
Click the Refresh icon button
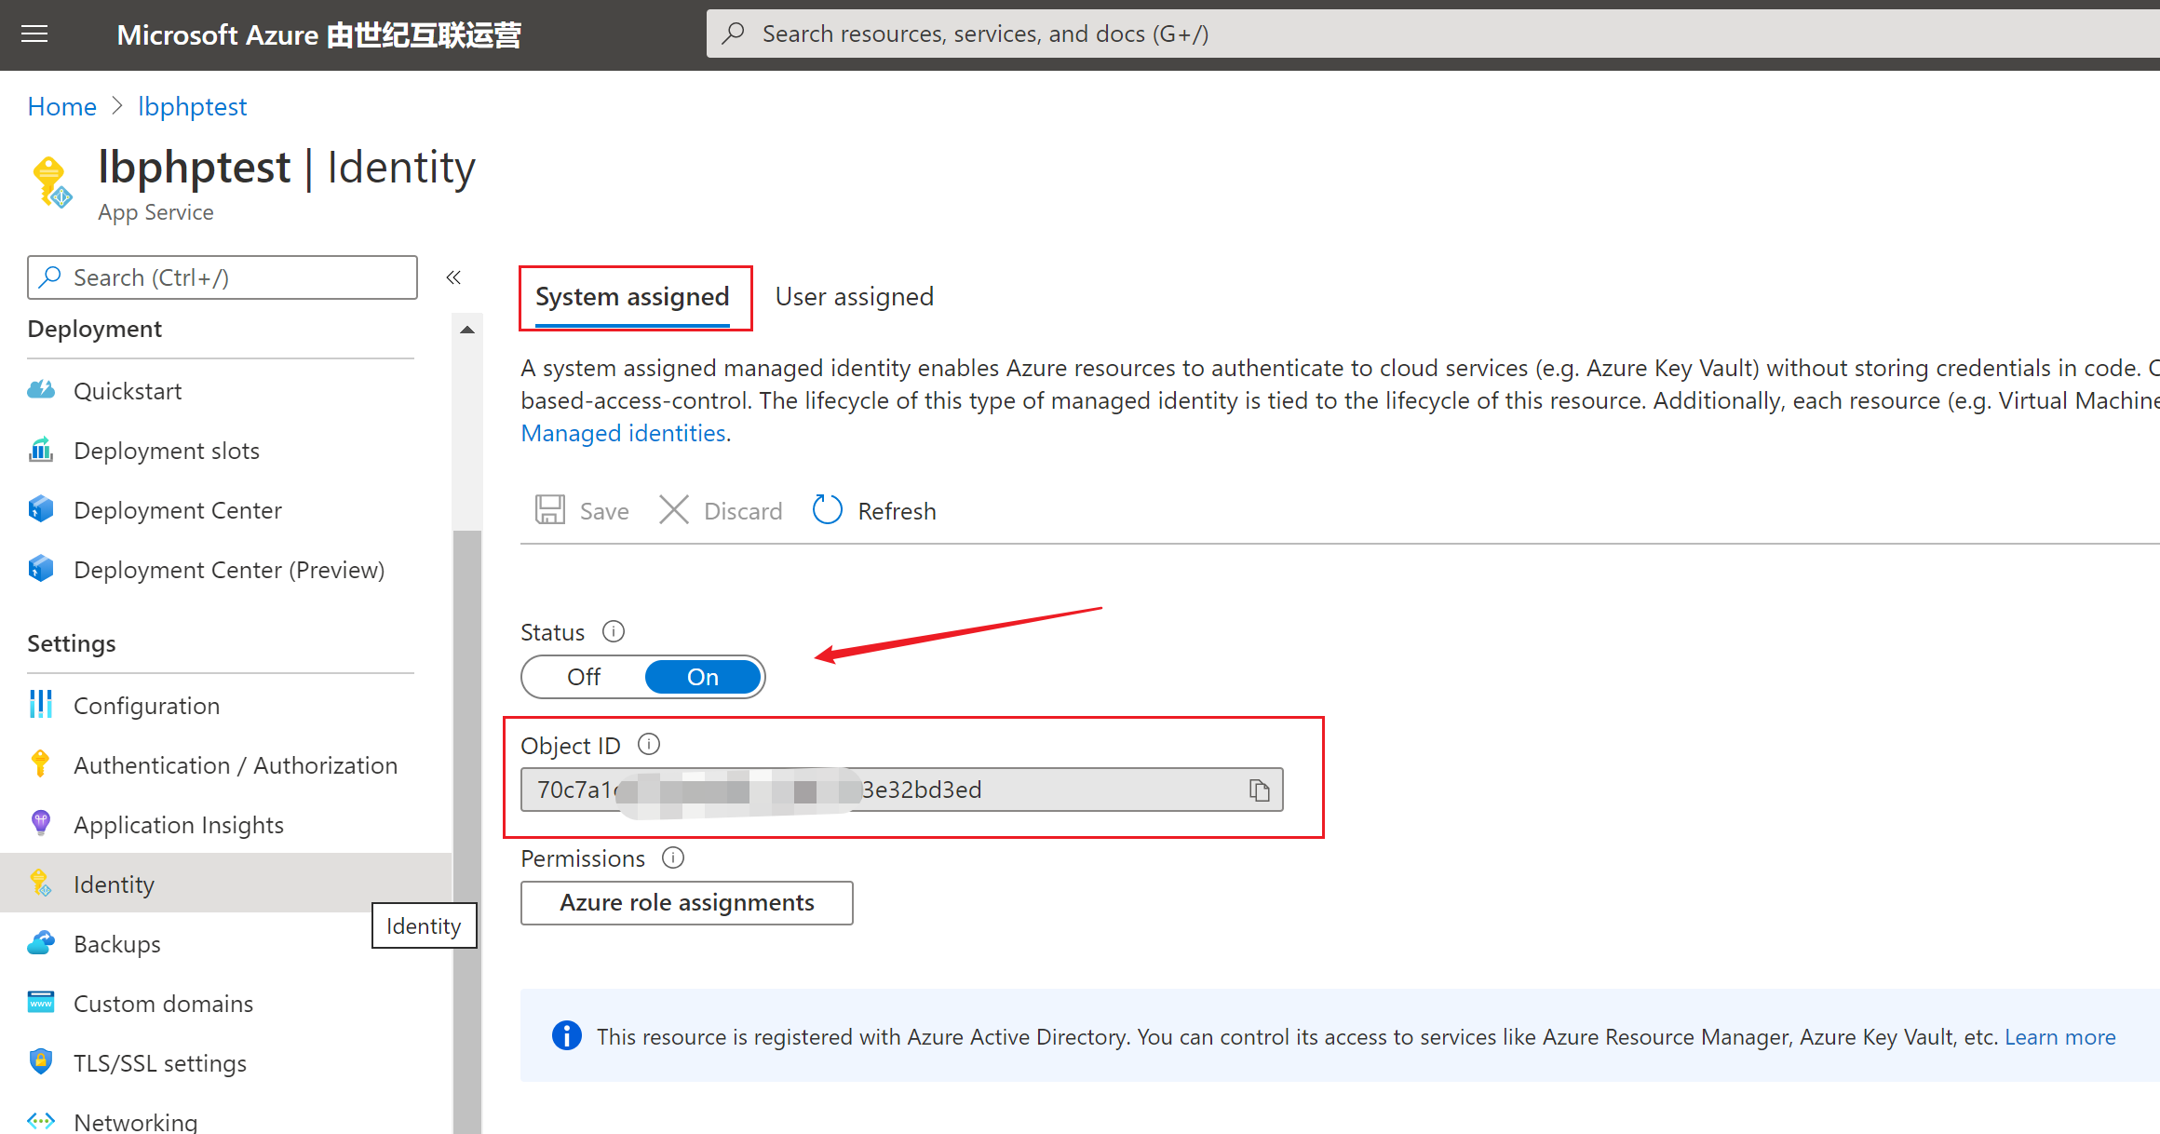pyautogui.click(x=827, y=510)
